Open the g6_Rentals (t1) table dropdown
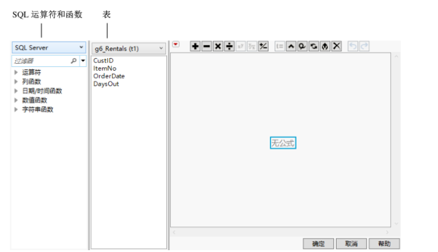The height and width of the screenshot is (252, 438). point(128,49)
